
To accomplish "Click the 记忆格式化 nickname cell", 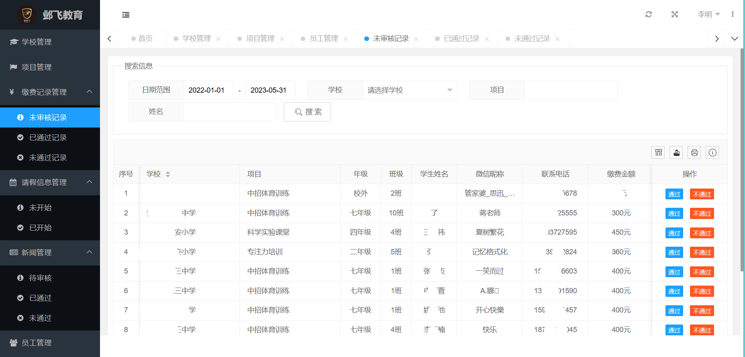I will 490,252.
